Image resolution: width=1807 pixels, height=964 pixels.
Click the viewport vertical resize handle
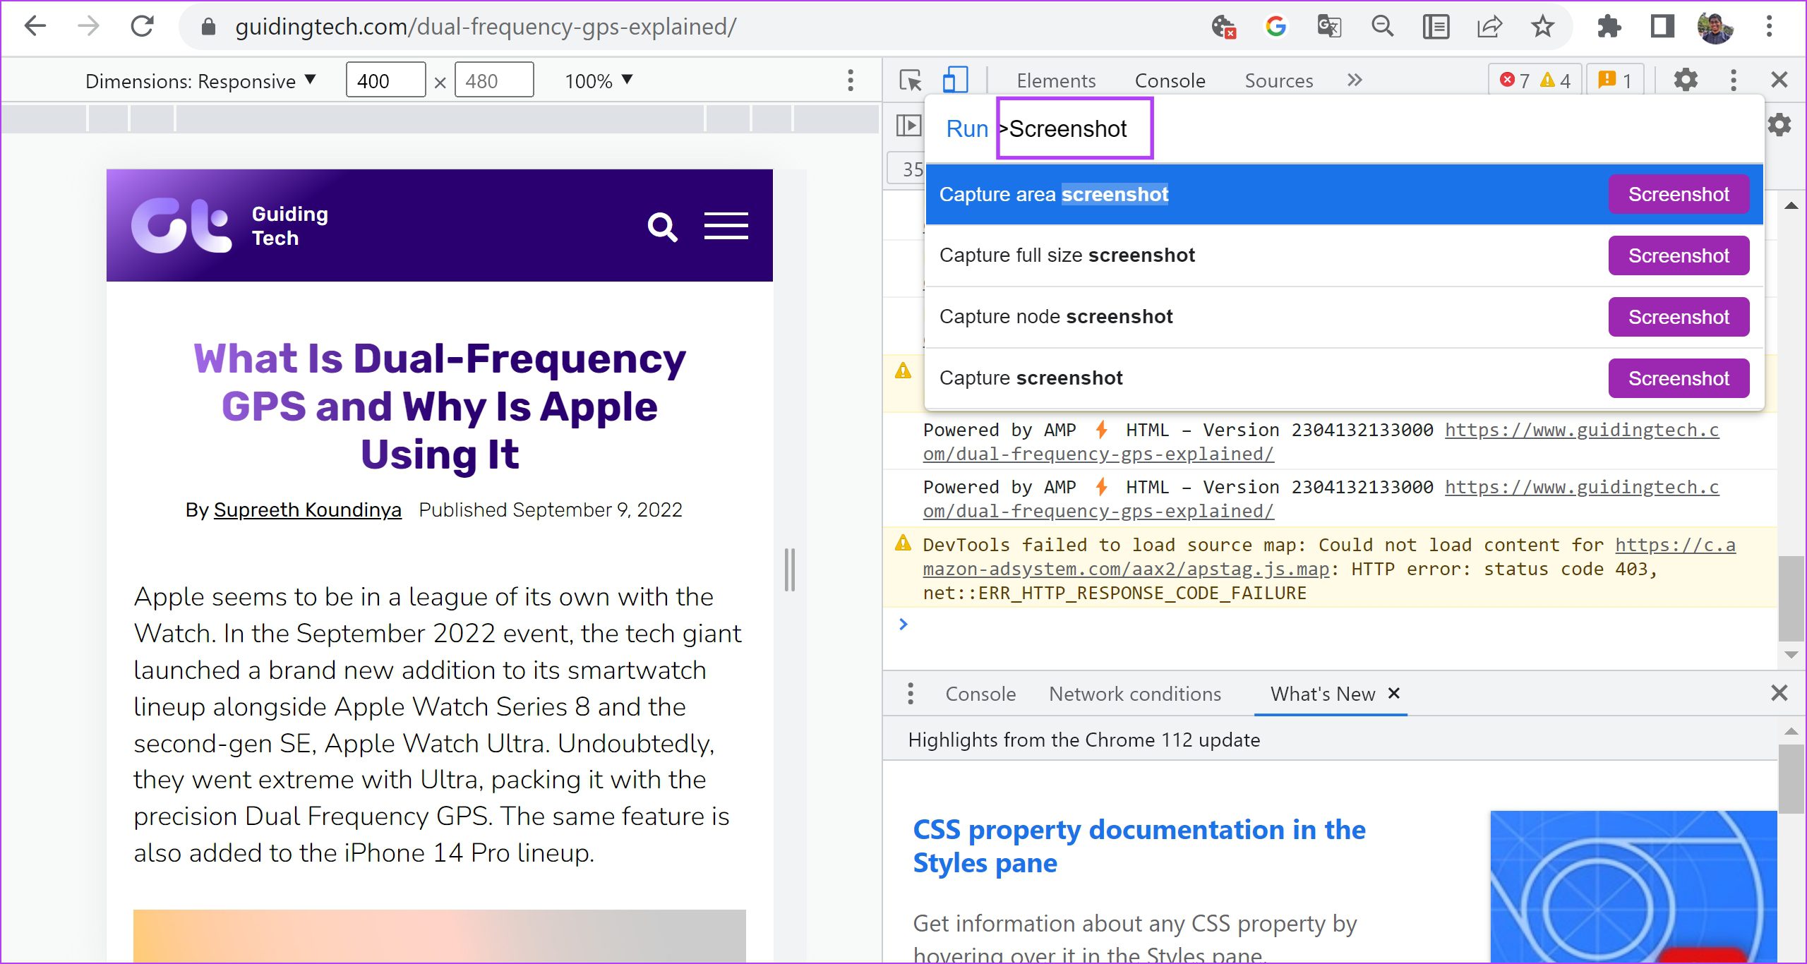tap(789, 570)
